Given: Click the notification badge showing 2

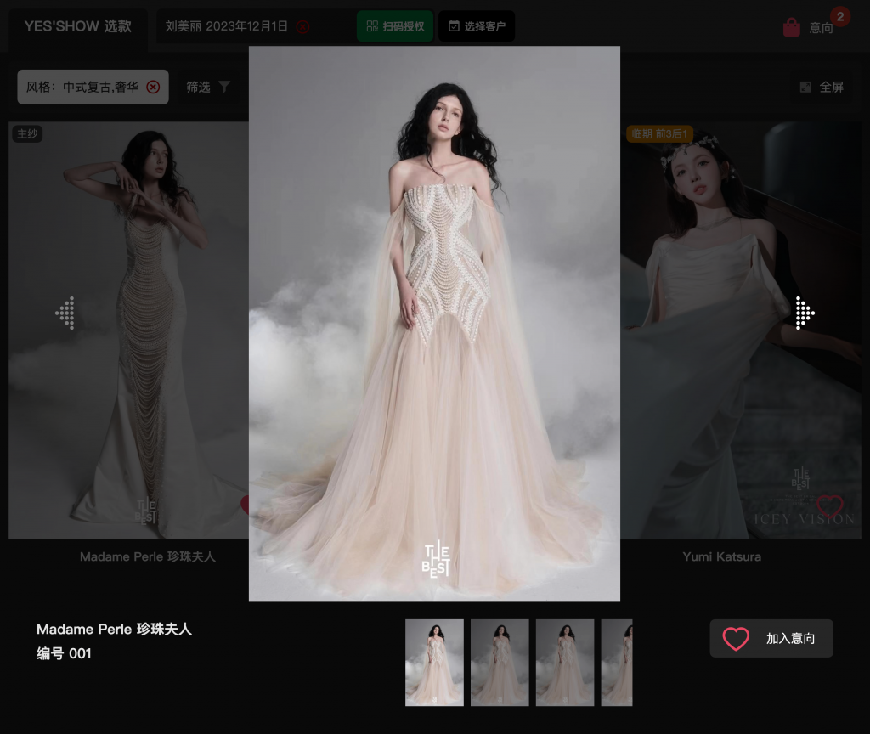Looking at the screenshot, I should [x=840, y=17].
